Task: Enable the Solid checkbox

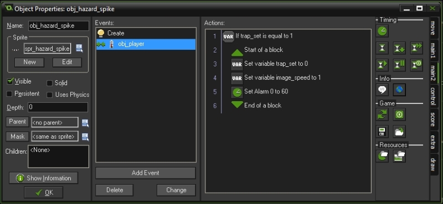Action: [x=49, y=83]
